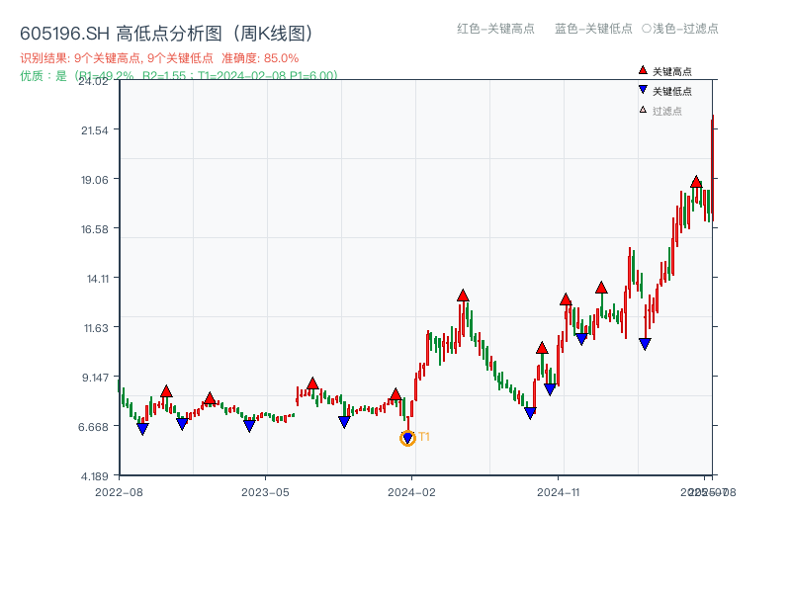This screenshot has height=593, width=791.
Task: Click the blue key-low triangle in the legend
Action: point(643,90)
